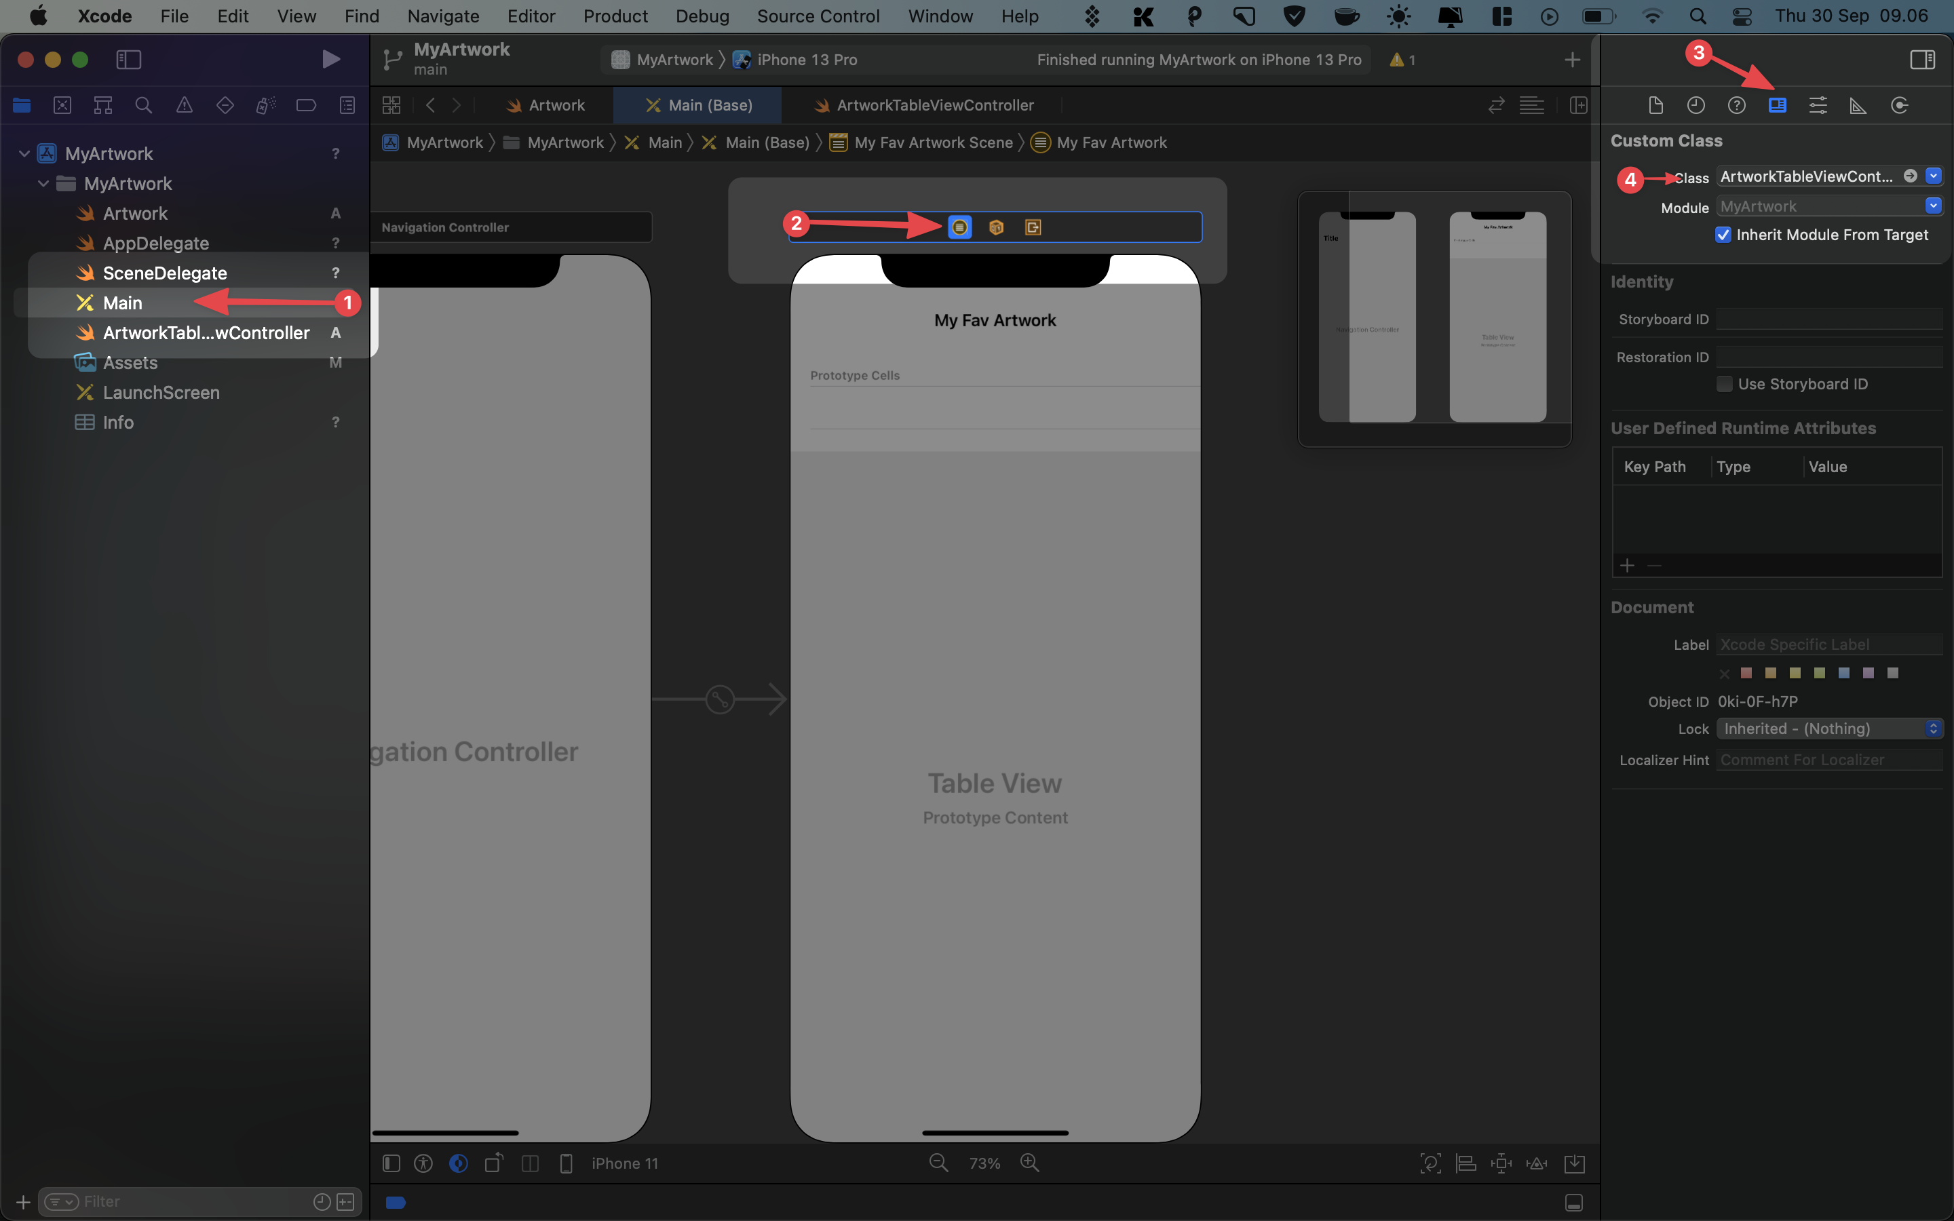
Task: Zoom in on the storyboard canvas
Action: point(1029,1162)
